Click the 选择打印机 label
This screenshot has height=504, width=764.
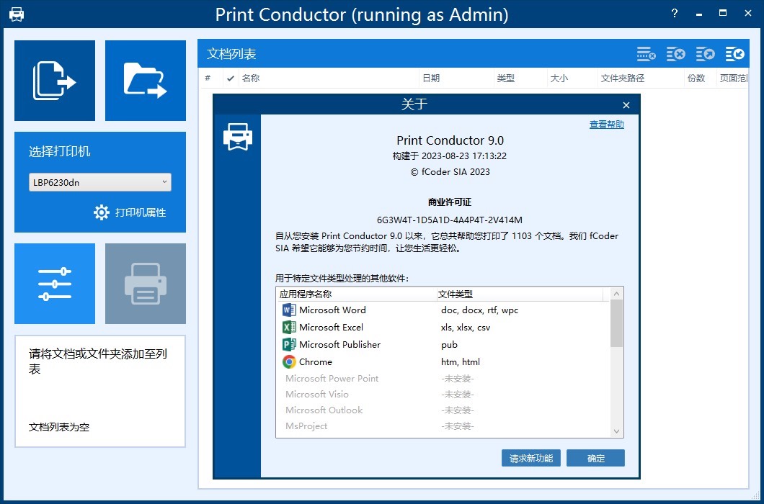point(59,151)
